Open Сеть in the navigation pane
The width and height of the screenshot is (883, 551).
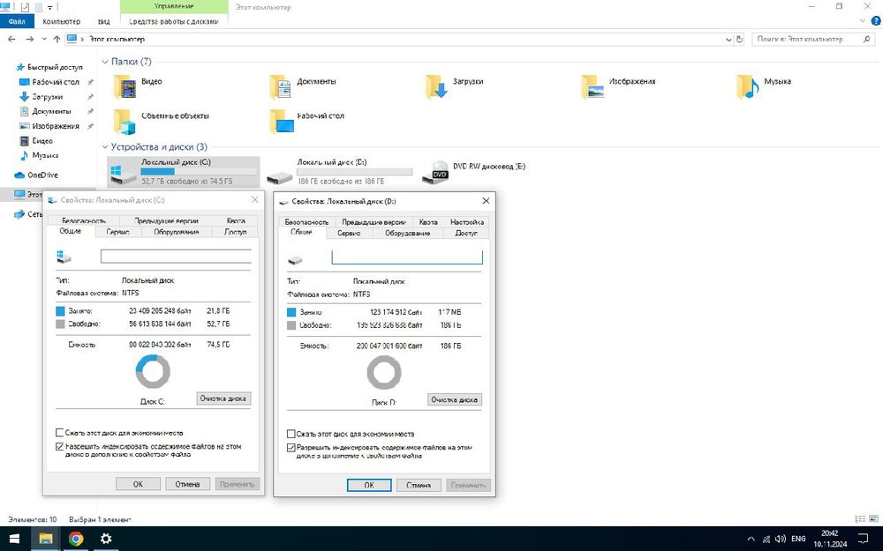(28, 214)
